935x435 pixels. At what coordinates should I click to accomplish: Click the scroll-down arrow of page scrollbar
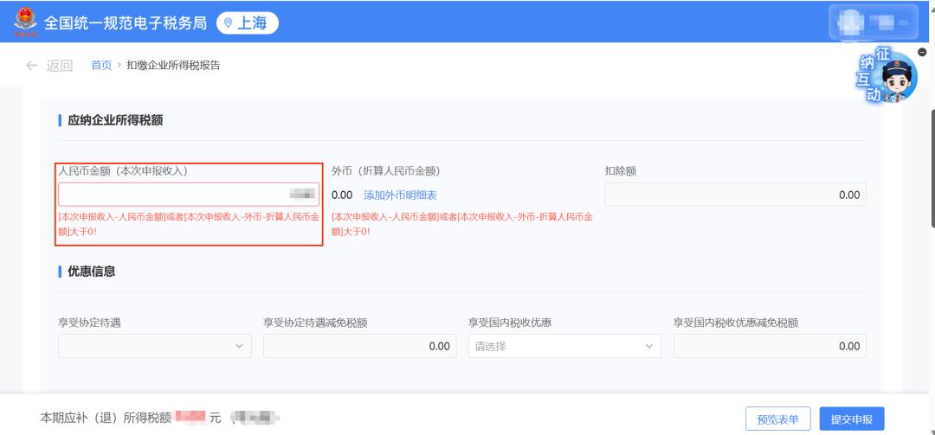coord(930,430)
